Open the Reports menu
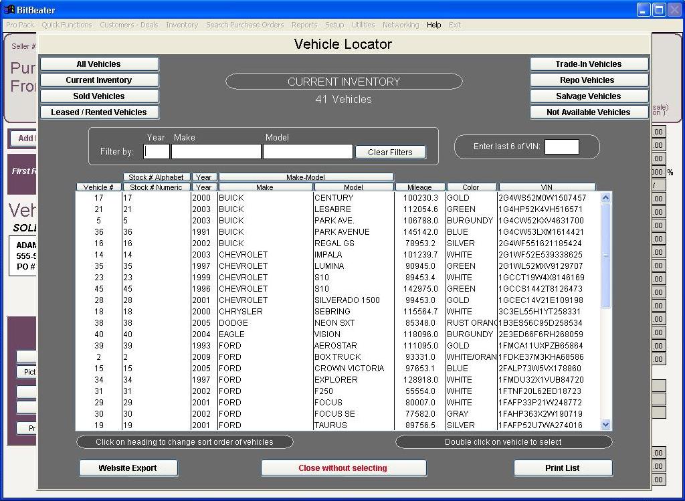The height and width of the screenshot is (501, 685). 304,25
